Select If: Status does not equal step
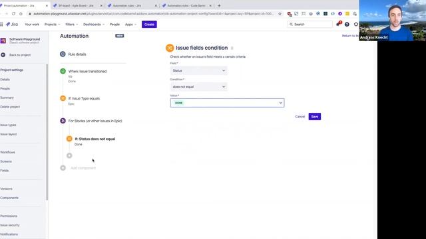Screen dimensions: 426x239 95,139
